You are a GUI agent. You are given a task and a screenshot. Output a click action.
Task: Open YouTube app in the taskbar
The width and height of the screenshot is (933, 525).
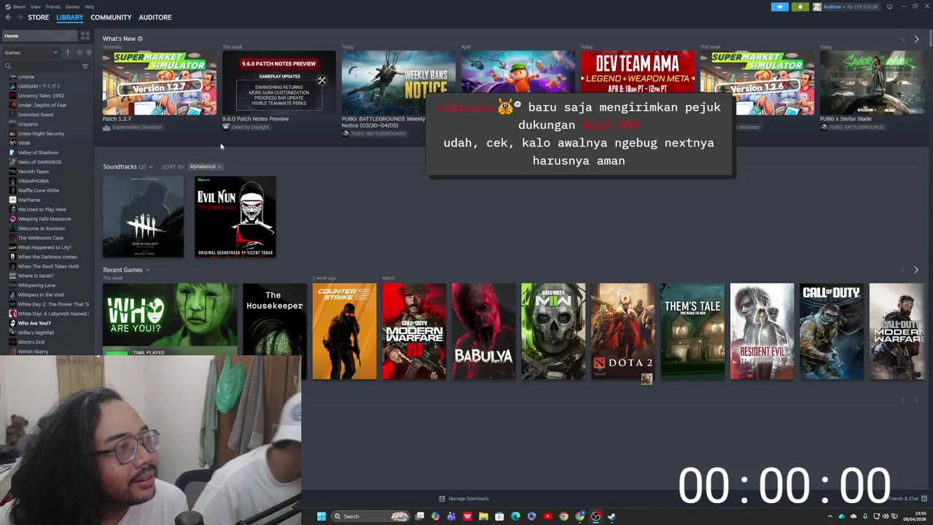547,516
